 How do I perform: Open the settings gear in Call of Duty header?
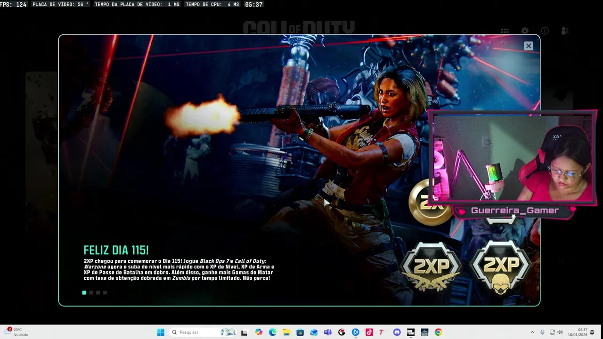point(525,31)
